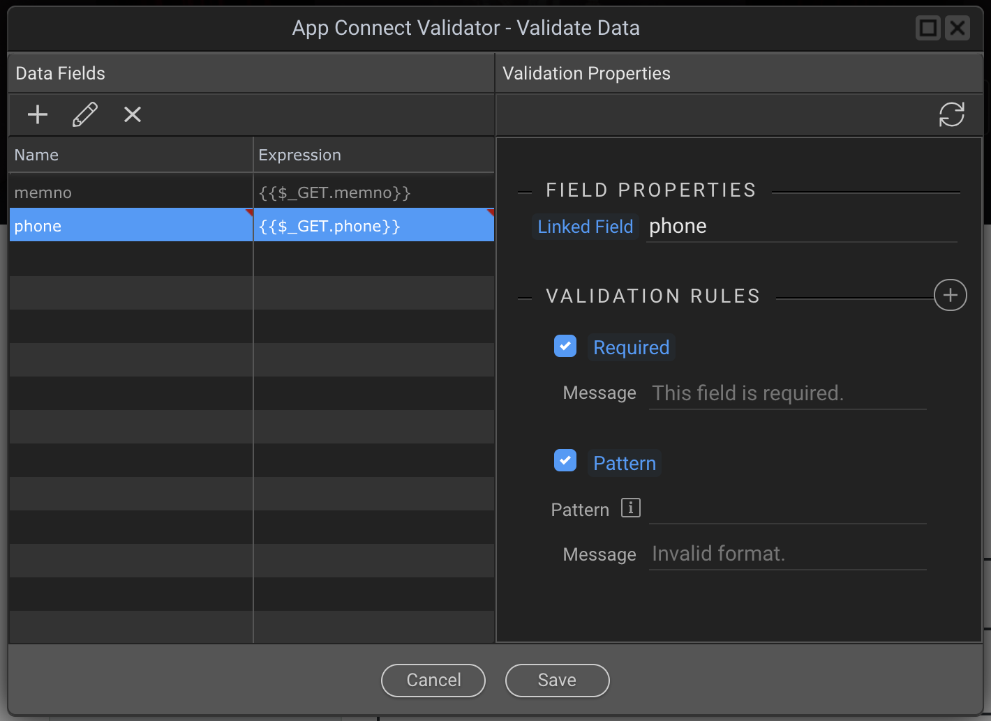Click the Expression column header
This screenshot has height=721, width=991.
[373, 155]
